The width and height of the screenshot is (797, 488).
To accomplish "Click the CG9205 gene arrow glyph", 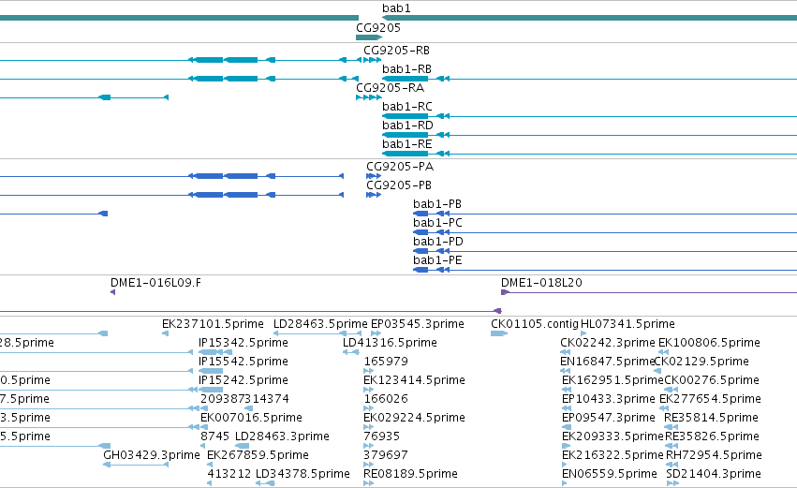I will (368, 37).
